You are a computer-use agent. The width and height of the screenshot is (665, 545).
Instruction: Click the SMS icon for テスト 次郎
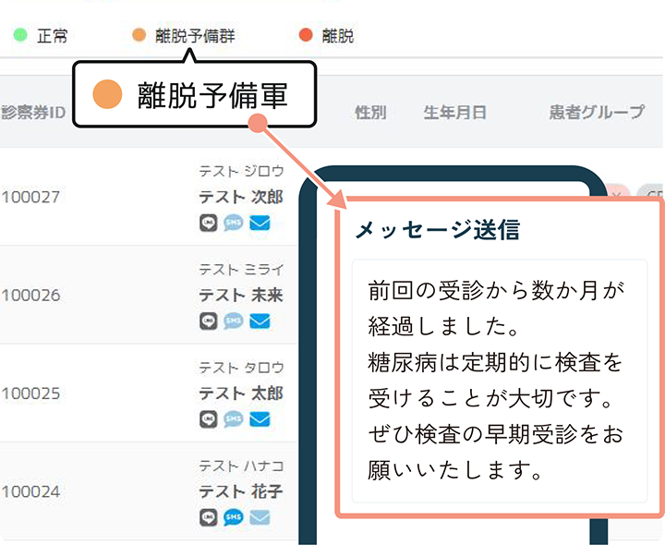click(234, 223)
